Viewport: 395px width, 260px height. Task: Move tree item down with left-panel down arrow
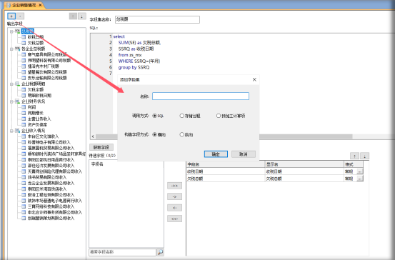pos(81,16)
